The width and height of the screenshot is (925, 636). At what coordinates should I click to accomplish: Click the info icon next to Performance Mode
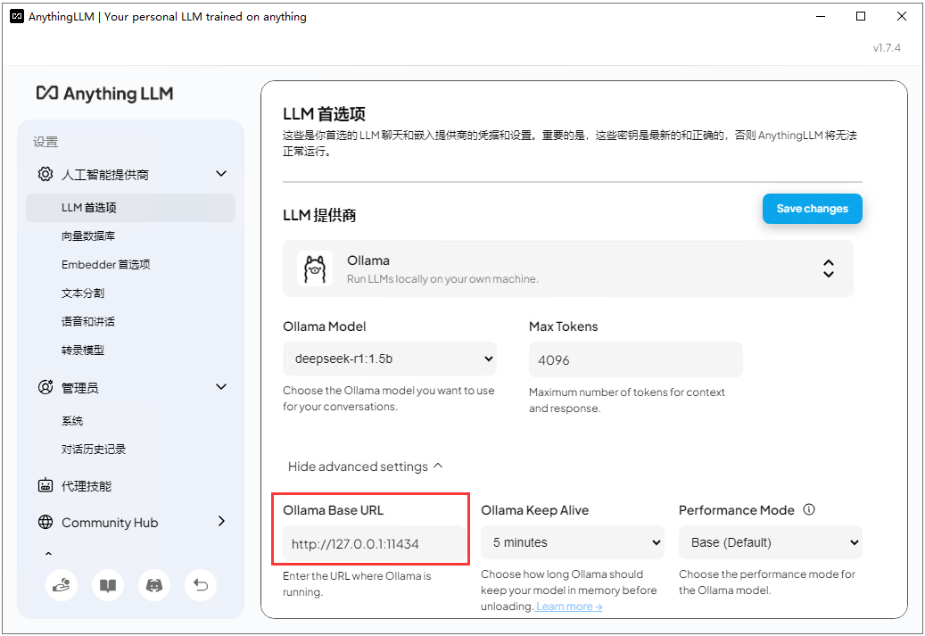(809, 508)
